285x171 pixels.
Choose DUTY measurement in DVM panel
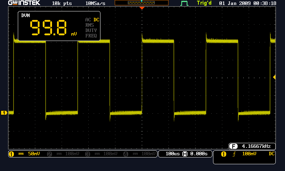pos(91,30)
